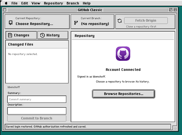The height and width of the screenshot is (135, 182).
Task: Click the 'Signed in as bbenchoff.' text
Action: (x=91, y=77)
